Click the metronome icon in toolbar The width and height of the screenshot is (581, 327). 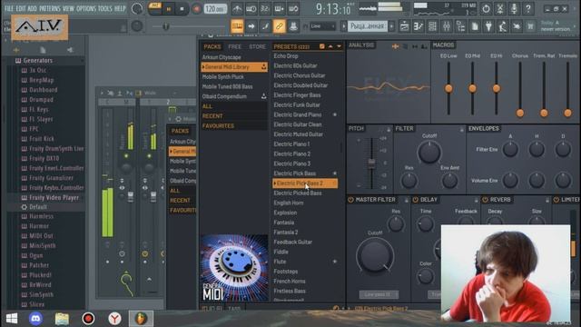coord(237,8)
